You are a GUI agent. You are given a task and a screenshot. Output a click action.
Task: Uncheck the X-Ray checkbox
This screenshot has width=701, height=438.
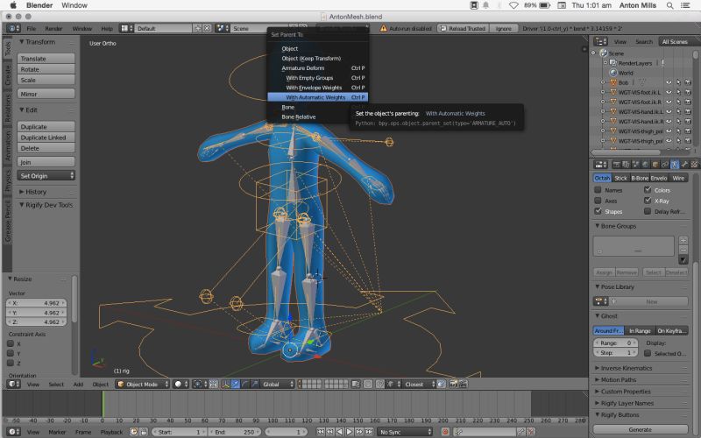click(648, 201)
